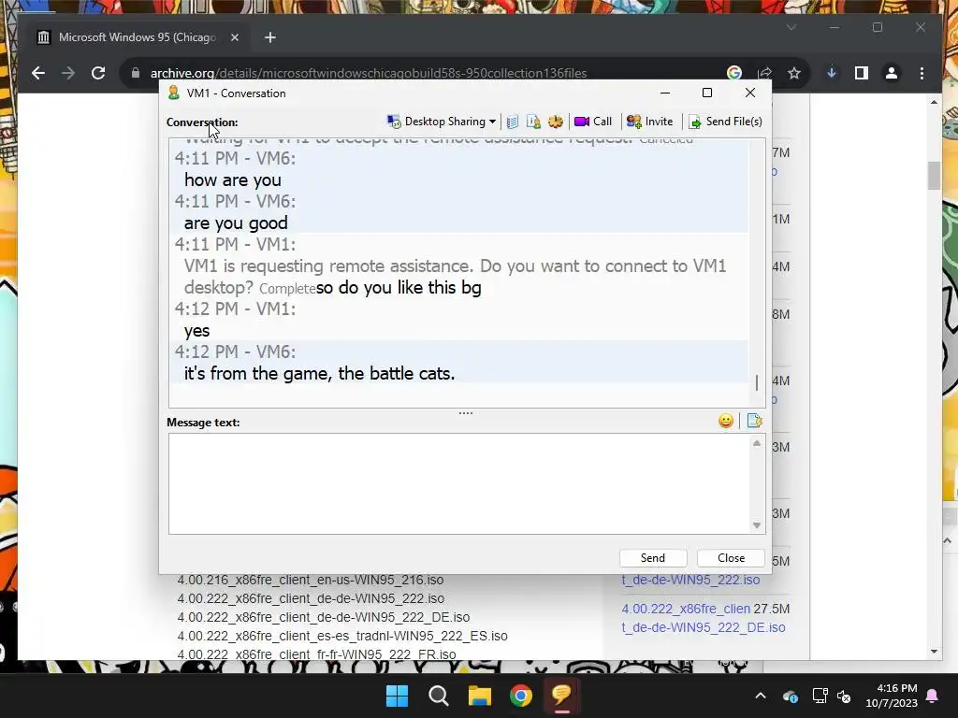Open a new Chrome tab
Image resolution: width=958 pixels, height=718 pixels.
point(270,37)
